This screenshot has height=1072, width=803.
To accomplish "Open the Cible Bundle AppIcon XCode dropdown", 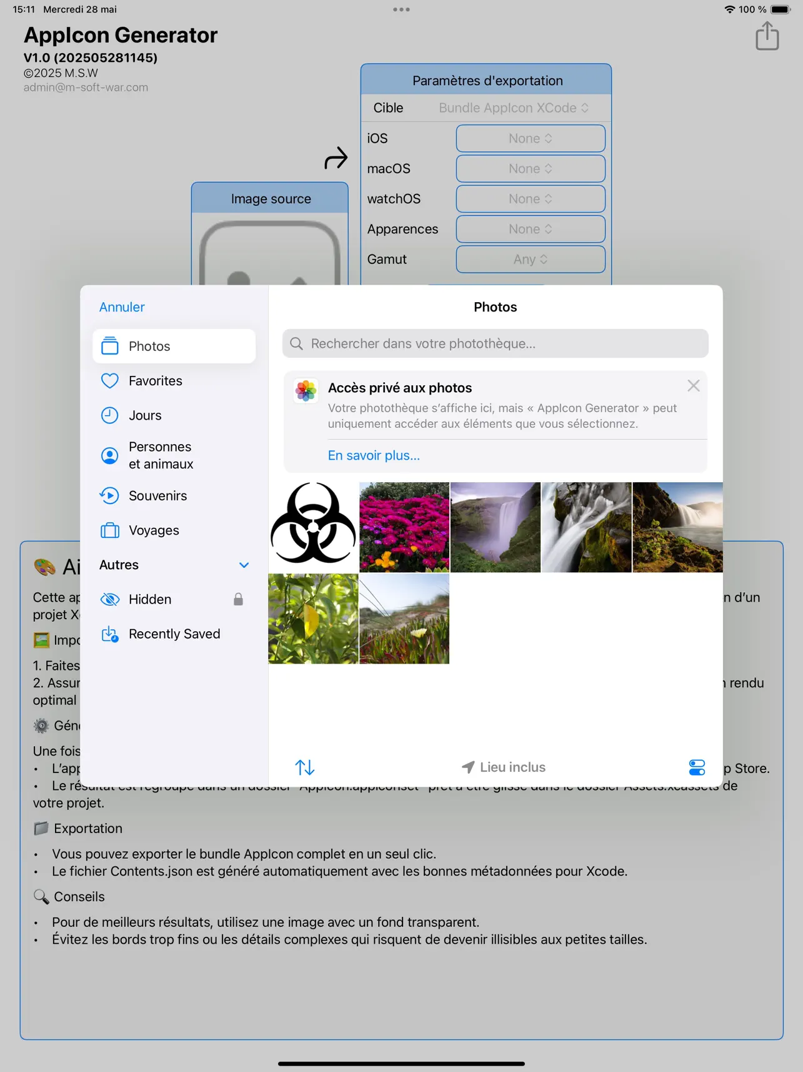I will [514, 108].
